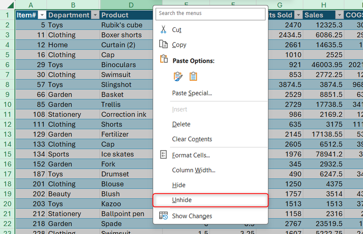Open the Department filter dropdown
363x234 pixels.
point(95,15)
